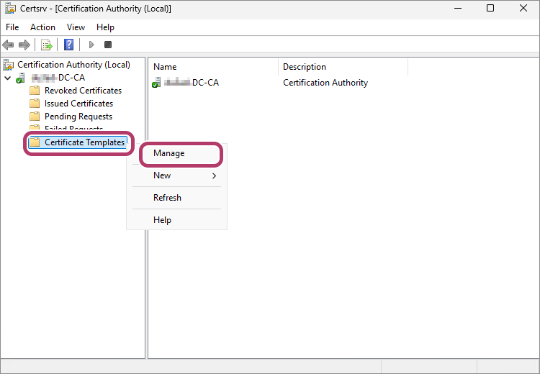Choose Manage from the context menu

169,153
